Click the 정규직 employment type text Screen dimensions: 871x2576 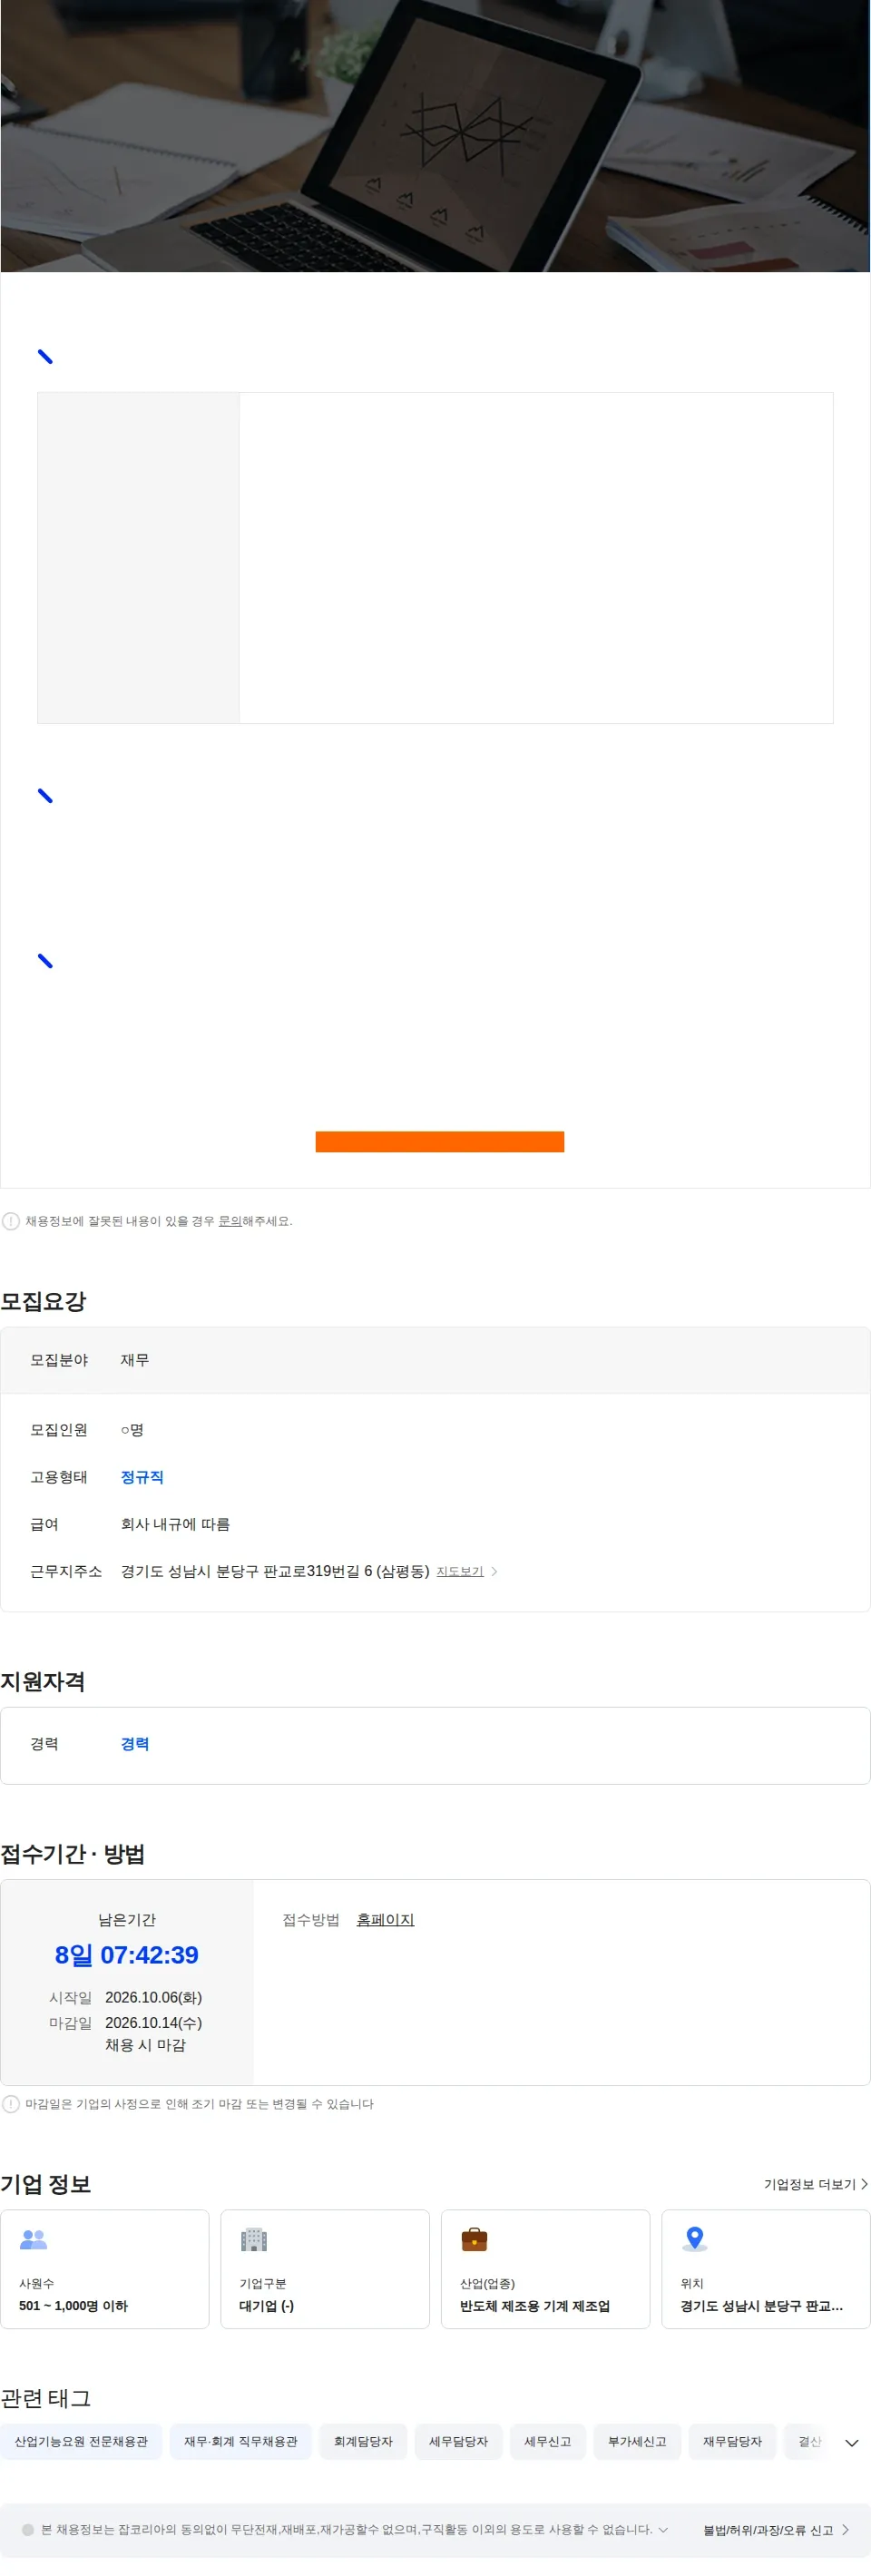pos(142,1477)
